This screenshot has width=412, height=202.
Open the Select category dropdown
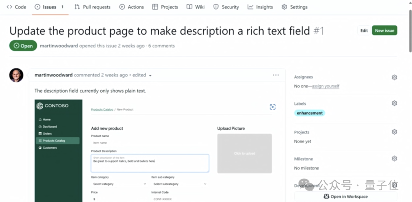point(119,184)
